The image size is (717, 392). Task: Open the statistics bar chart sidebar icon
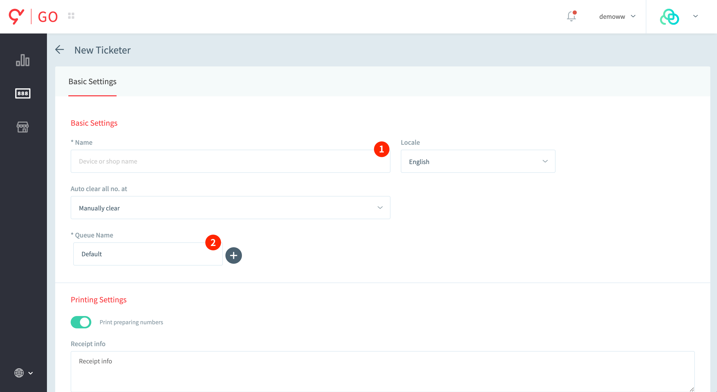22,60
